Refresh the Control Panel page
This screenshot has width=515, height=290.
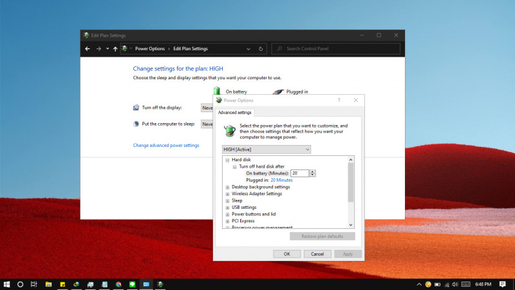(261, 49)
